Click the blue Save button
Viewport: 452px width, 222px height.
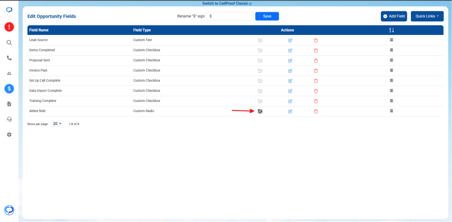(x=267, y=16)
